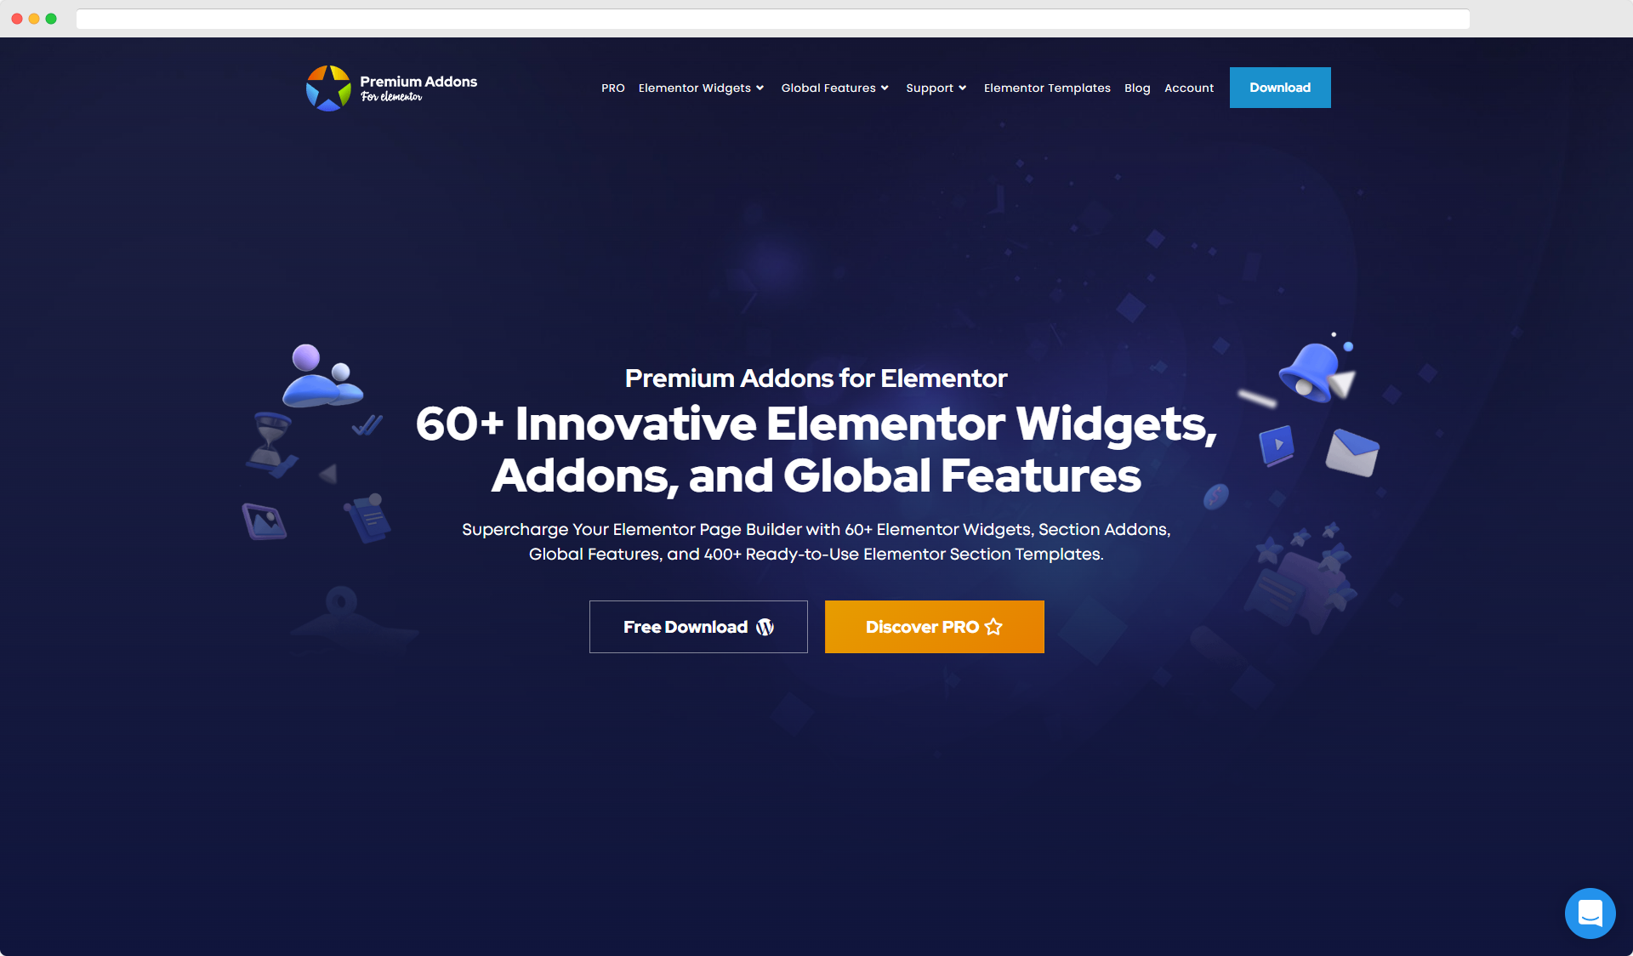
Task: Click the star icon on Discover PRO button
Action: [x=994, y=626]
